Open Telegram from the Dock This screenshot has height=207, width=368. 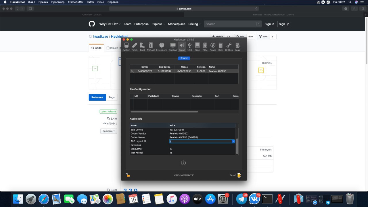[x=241, y=199]
